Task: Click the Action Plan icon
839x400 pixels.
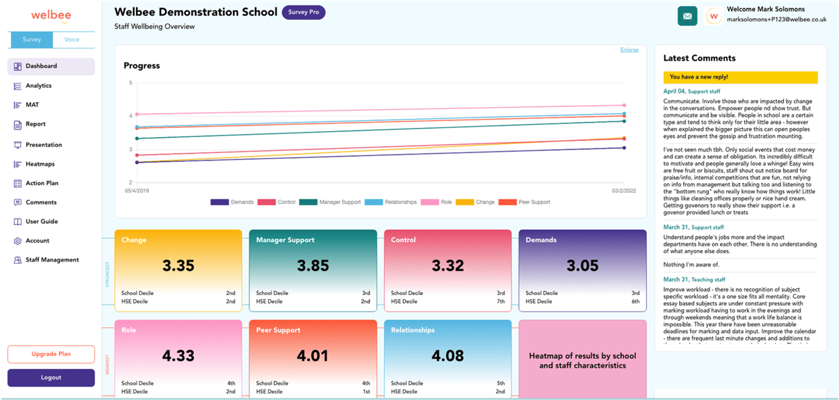Action: [x=18, y=183]
